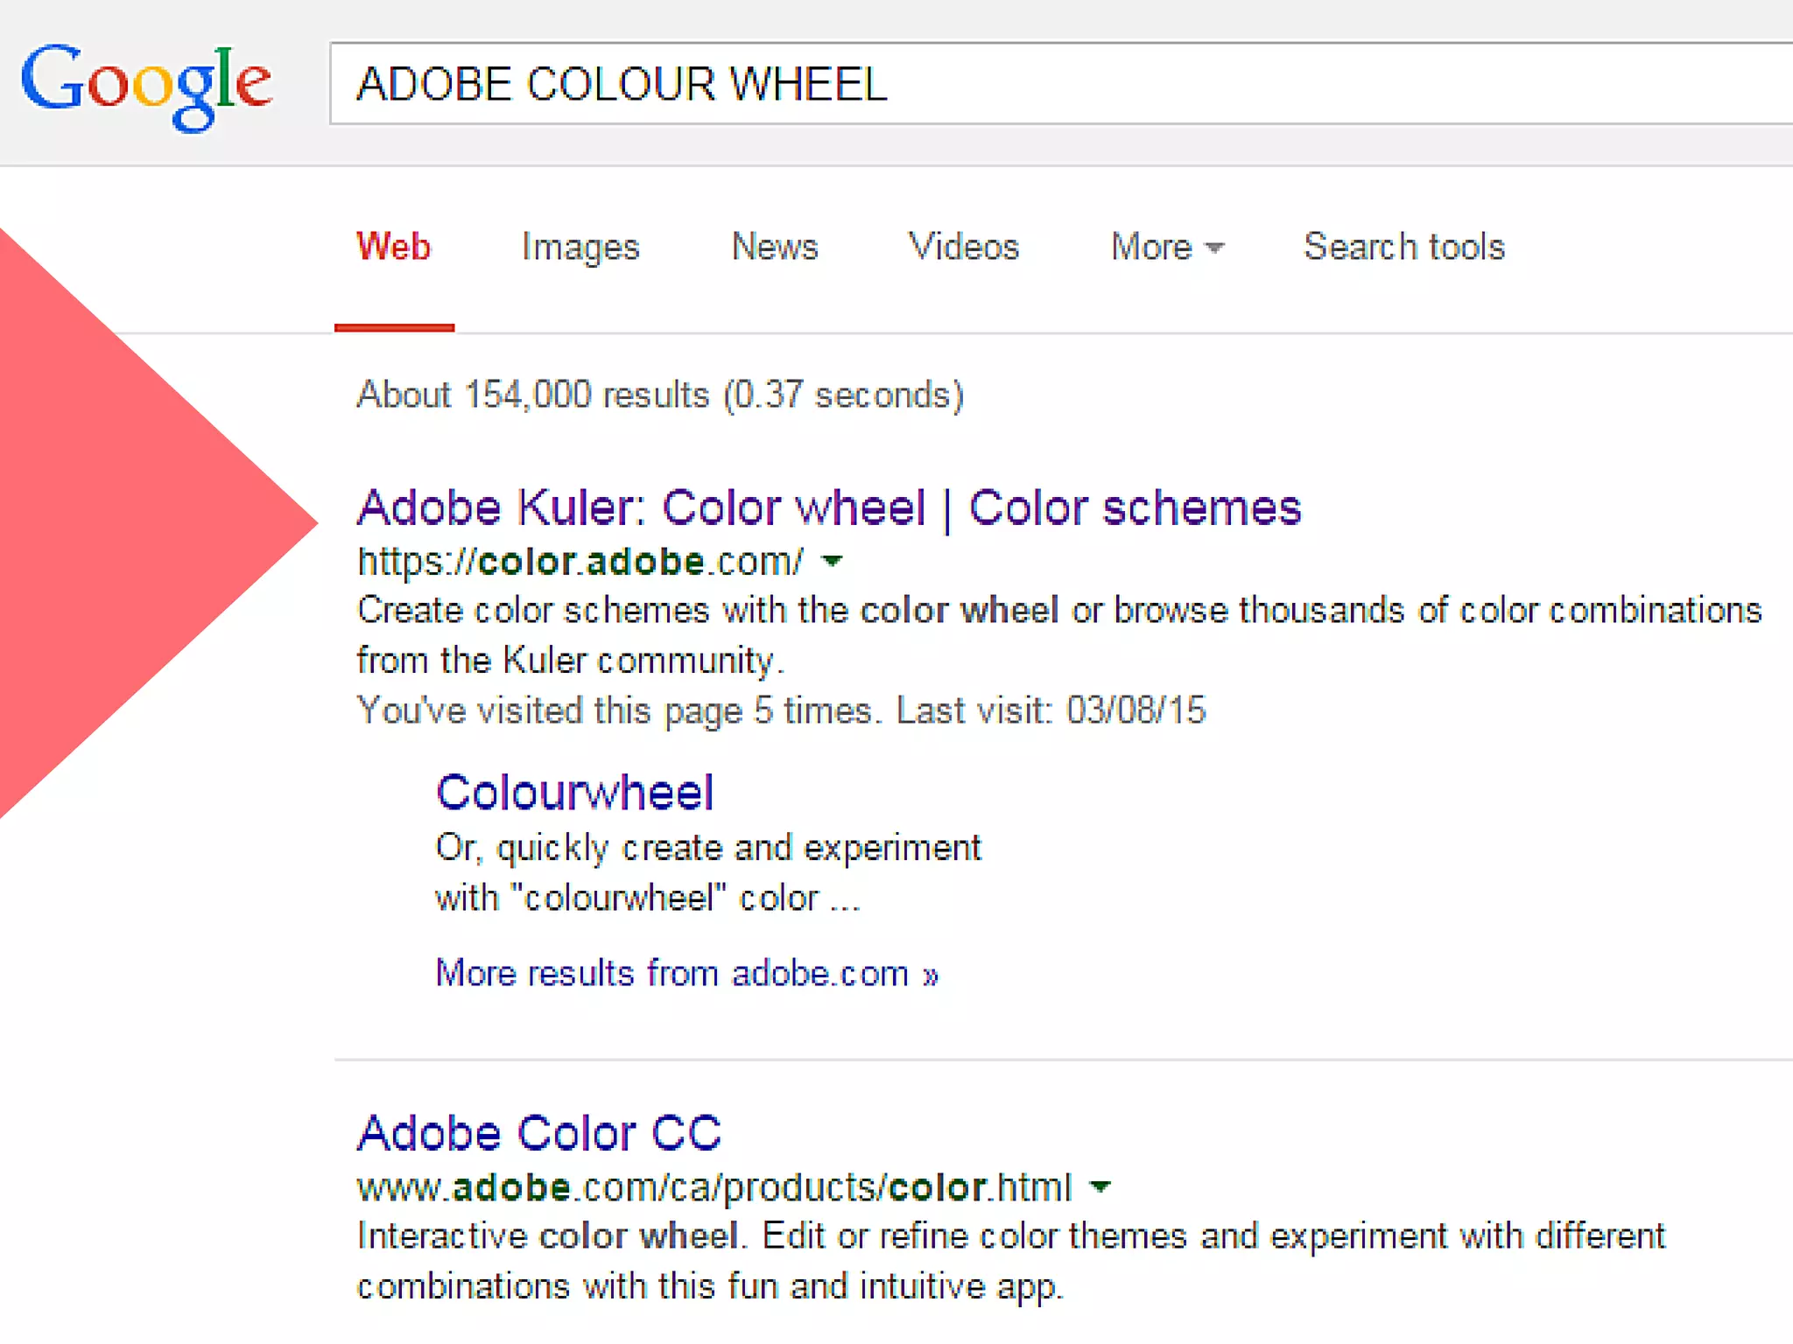1793x1344 pixels.
Task: Open Search tools options
Action: click(1404, 248)
